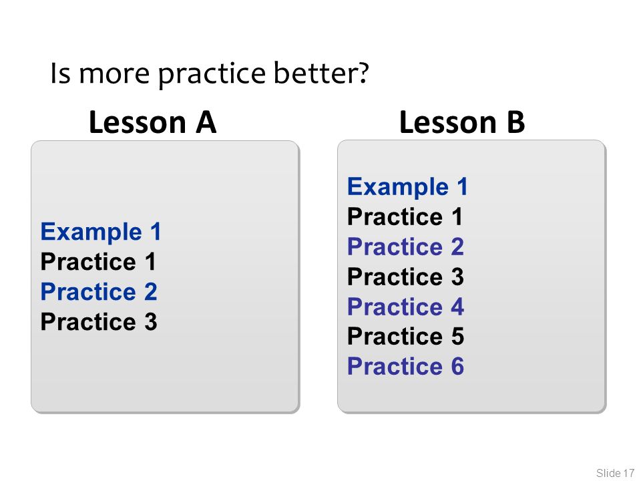
Task: Click 'Practice 3' in the Lesson A box
Action: 99,322
